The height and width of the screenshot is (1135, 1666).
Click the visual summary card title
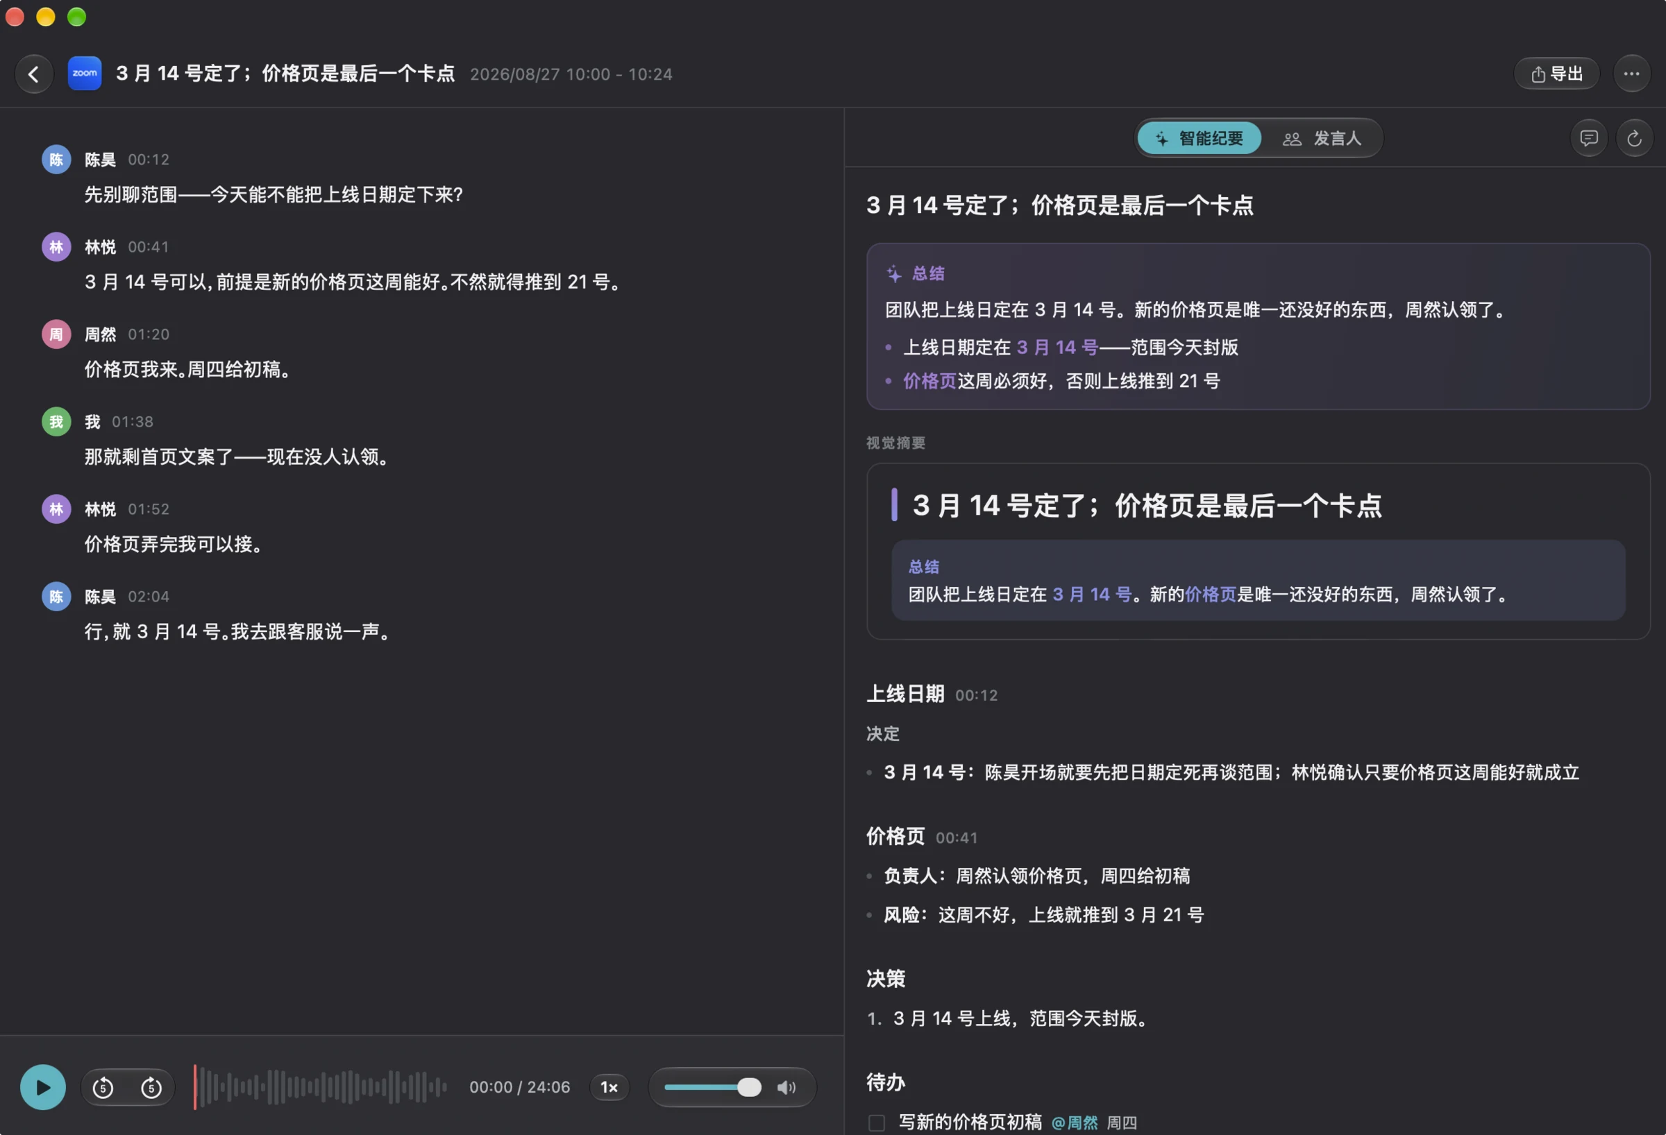click(1147, 506)
